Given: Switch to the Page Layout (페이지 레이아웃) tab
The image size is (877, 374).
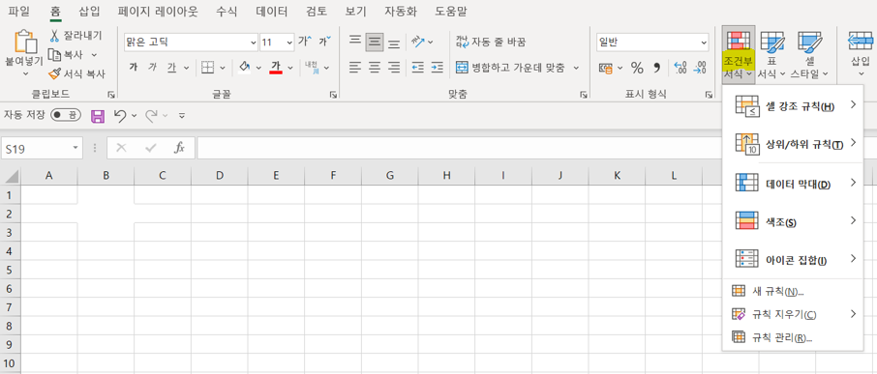Looking at the screenshot, I should coord(160,12).
